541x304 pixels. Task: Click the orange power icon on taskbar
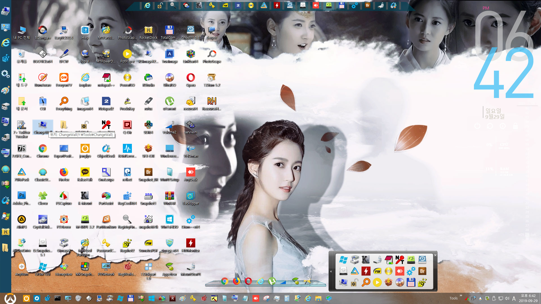[x=26, y=298]
